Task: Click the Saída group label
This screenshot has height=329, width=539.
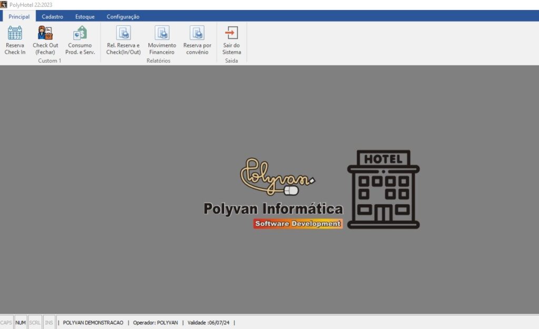Action: pyautogui.click(x=232, y=61)
